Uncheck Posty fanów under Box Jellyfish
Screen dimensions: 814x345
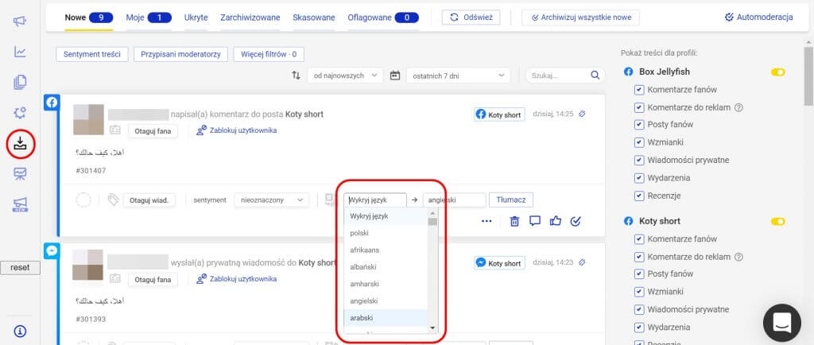639,125
